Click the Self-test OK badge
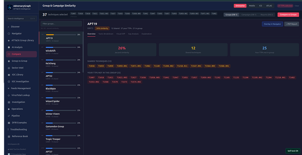The image size is (302, 155). pyautogui.click(x=293, y=151)
